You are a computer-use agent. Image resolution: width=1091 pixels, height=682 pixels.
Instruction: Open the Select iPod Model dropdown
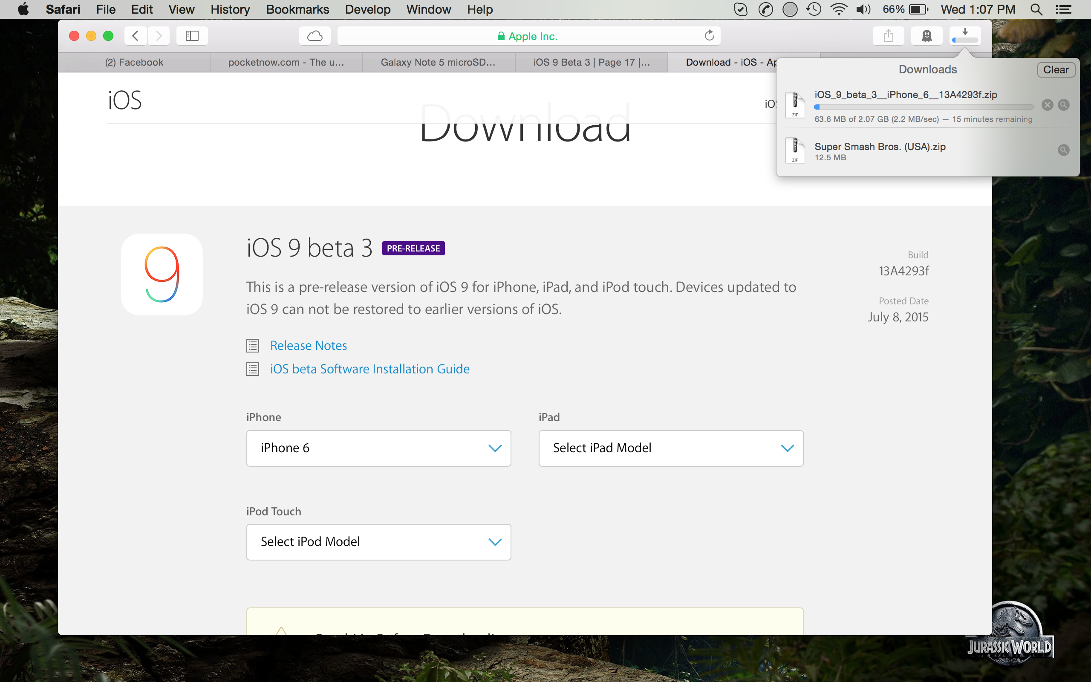coord(379,542)
